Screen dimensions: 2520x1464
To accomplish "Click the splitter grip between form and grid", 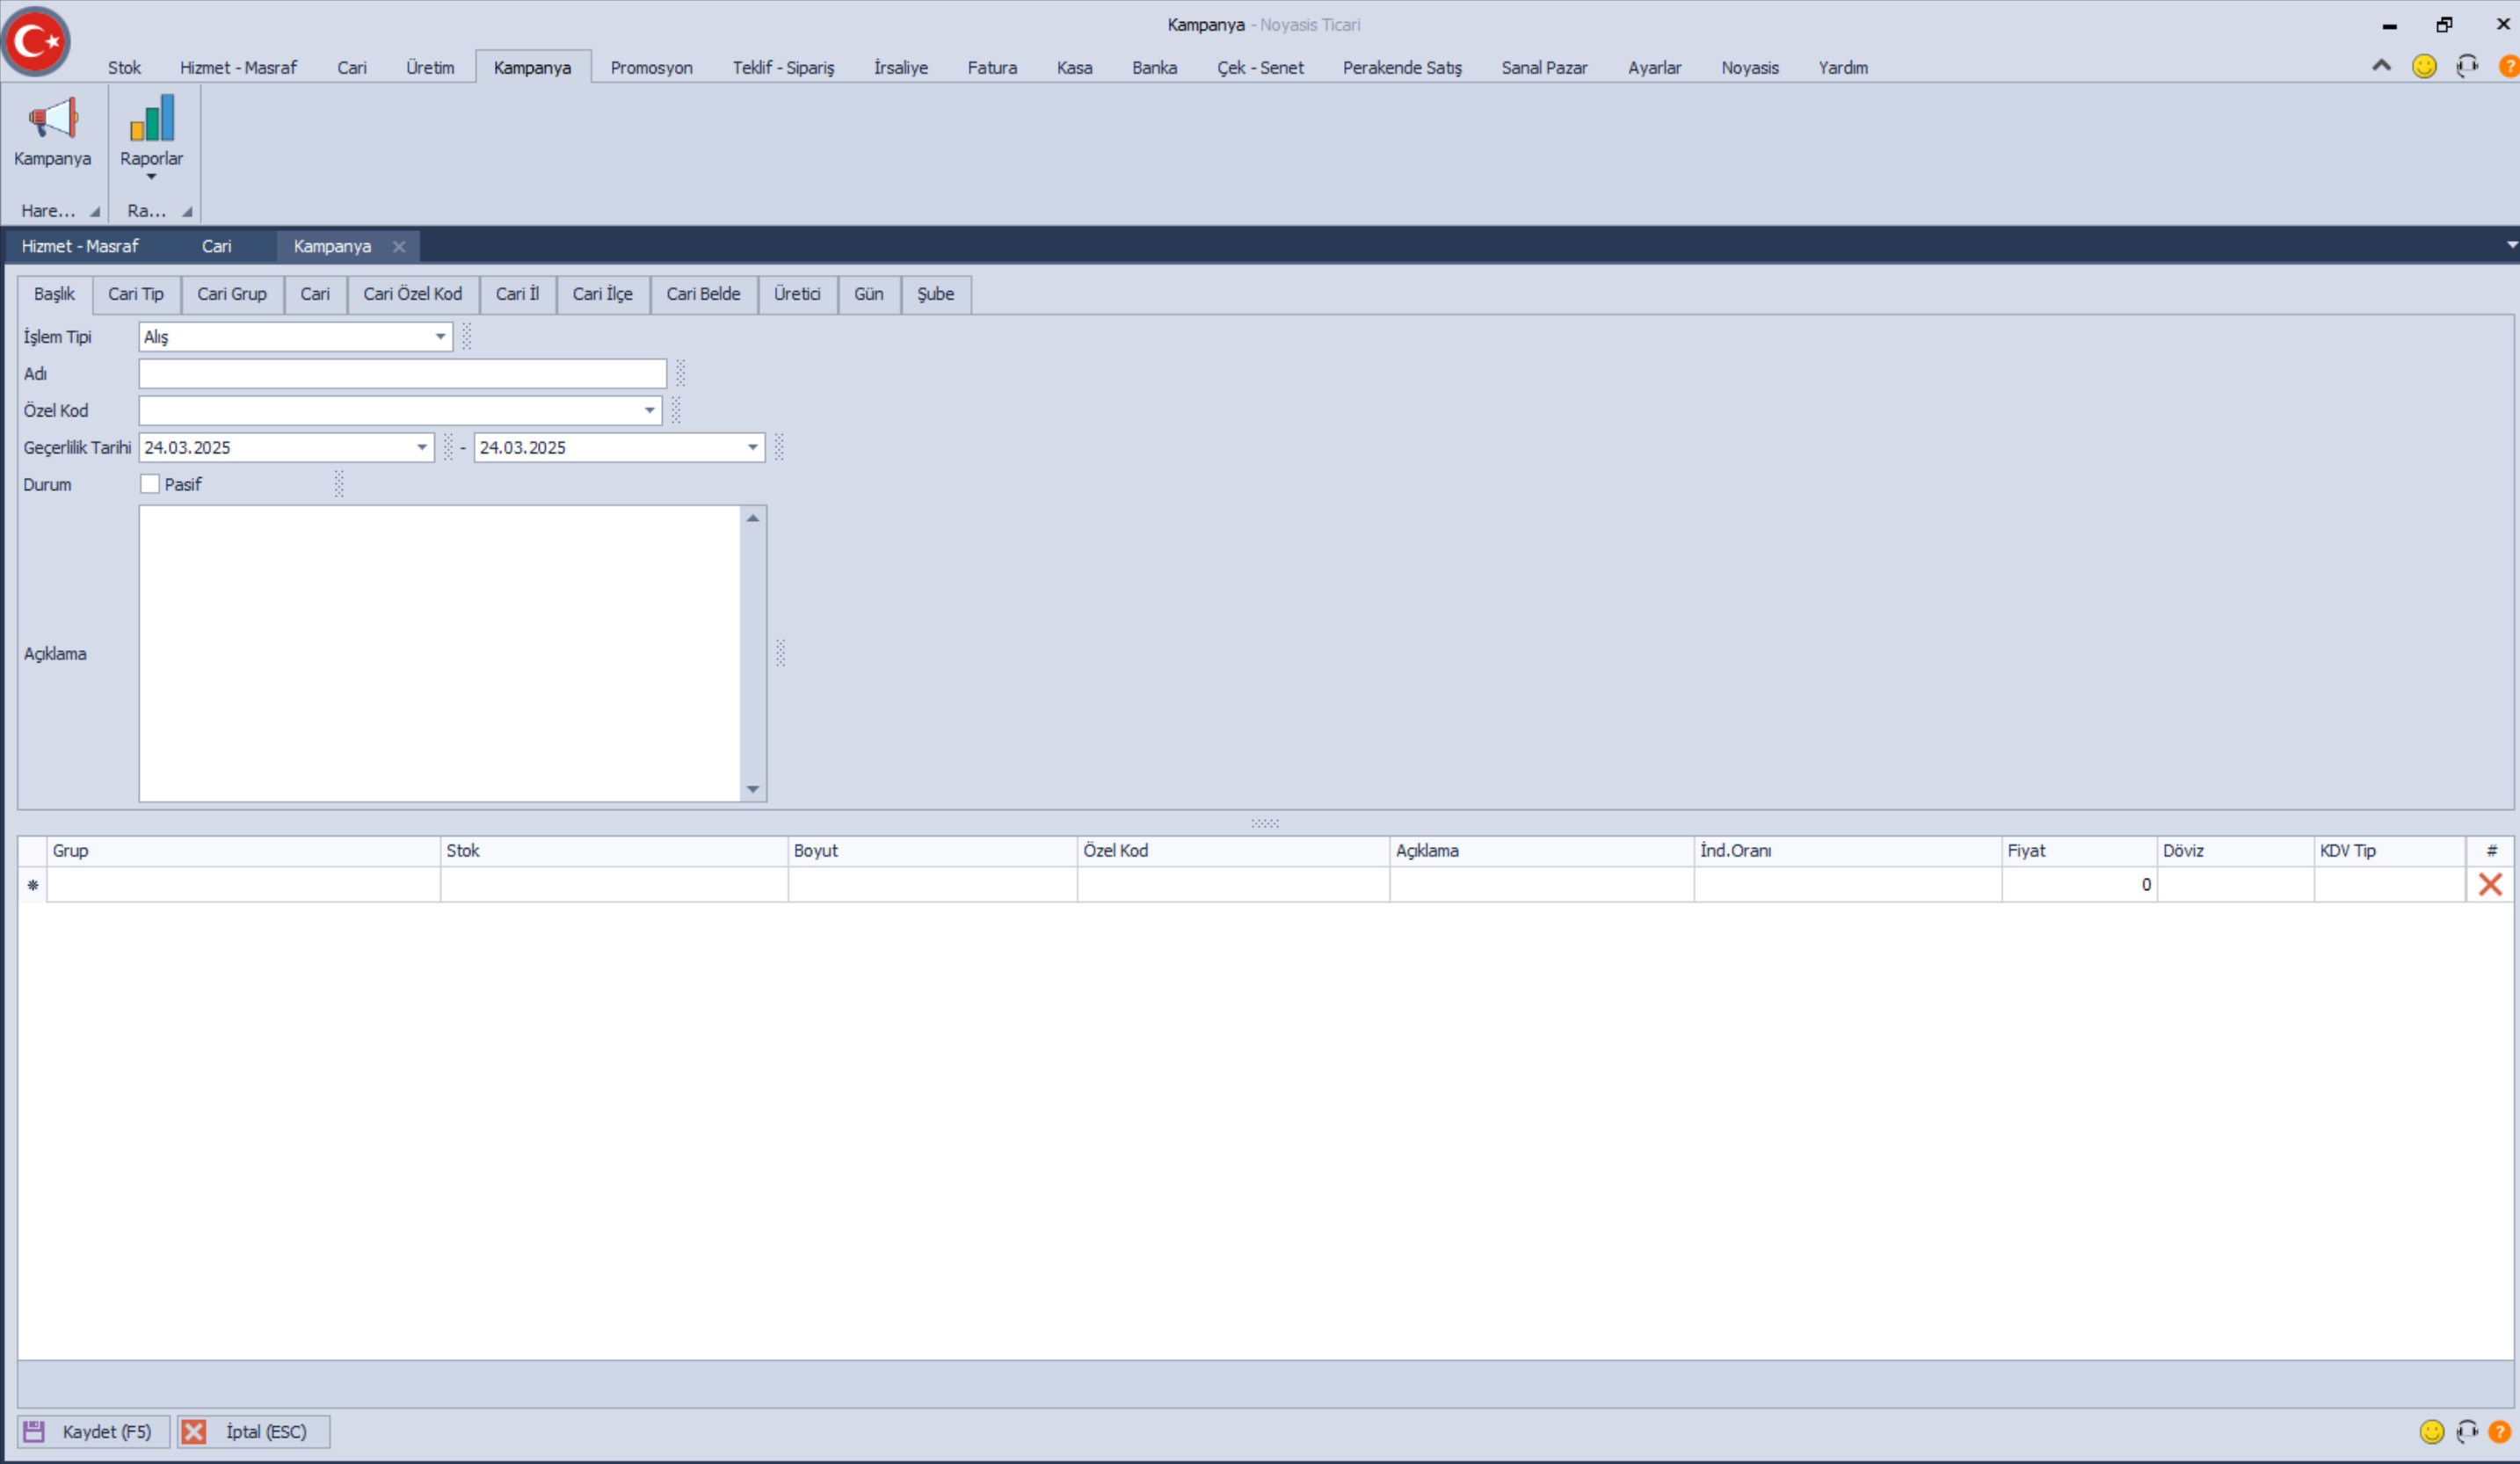I will 1265,823.
